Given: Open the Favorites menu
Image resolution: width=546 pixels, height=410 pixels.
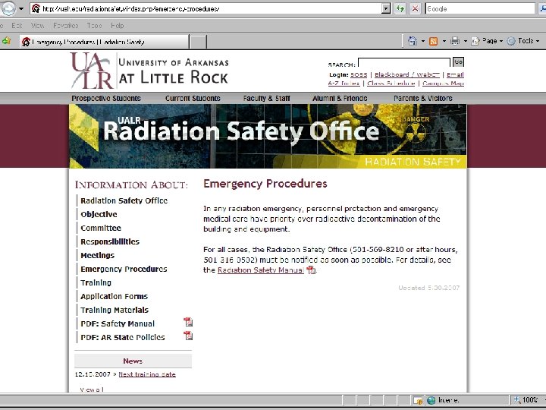Looking at the screenshot, I should (65, 26).
